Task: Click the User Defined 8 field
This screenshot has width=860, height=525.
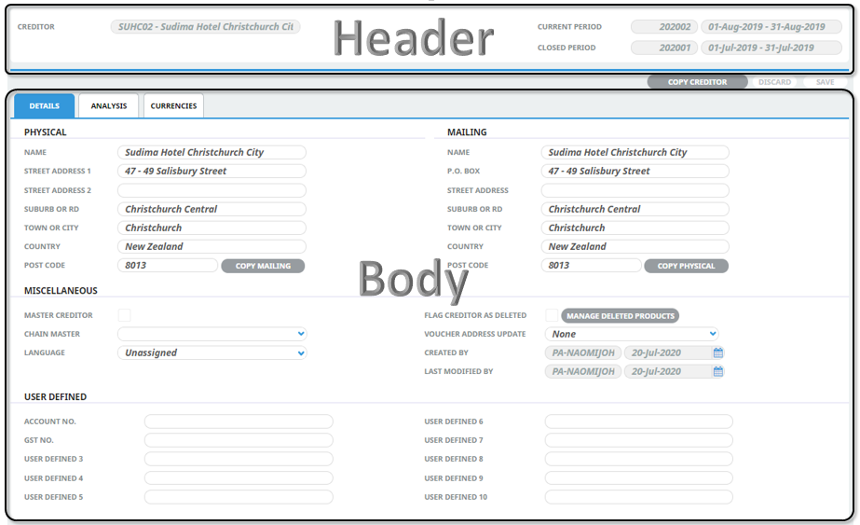Action: [x=639, y=459]
